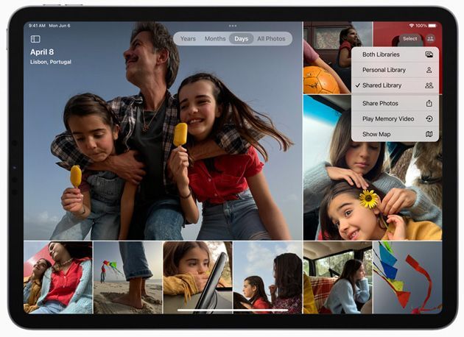
Task: Click the Share Photos upload icon
Action: (x=429, y=104)
